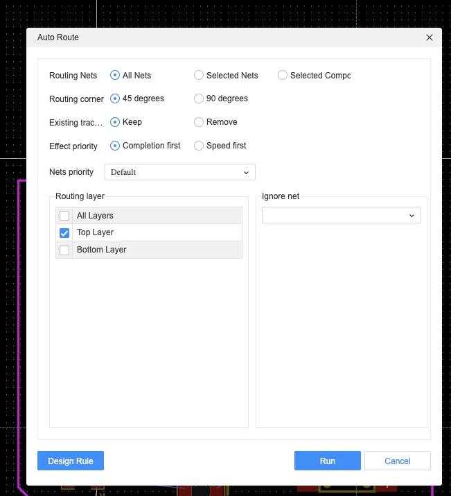Select Speed first effect priority
451x496 pixels.
pos(199,146)
